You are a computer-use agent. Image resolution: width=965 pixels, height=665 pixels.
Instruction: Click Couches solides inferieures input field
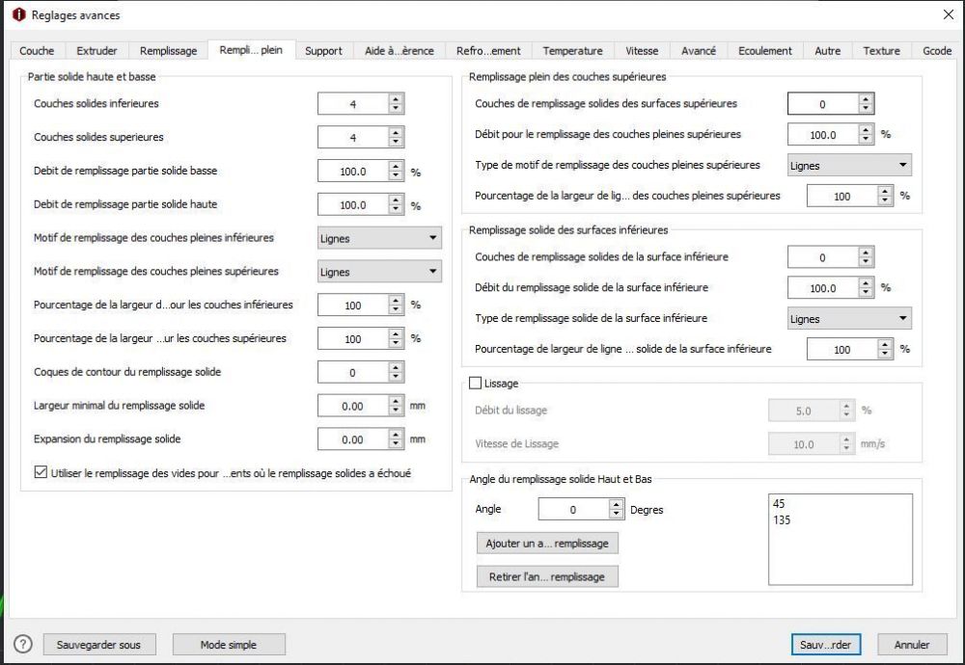click(x=353, y=104)
